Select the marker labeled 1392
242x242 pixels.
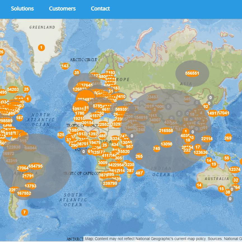tap(93, 134)
